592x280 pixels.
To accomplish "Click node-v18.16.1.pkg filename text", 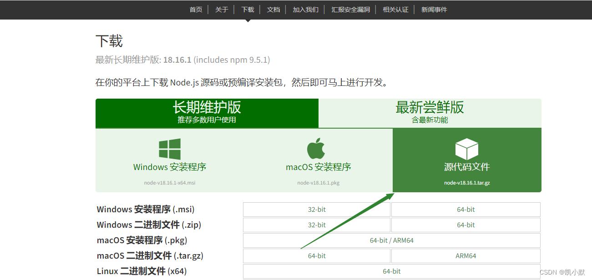I will click(319, 183).
